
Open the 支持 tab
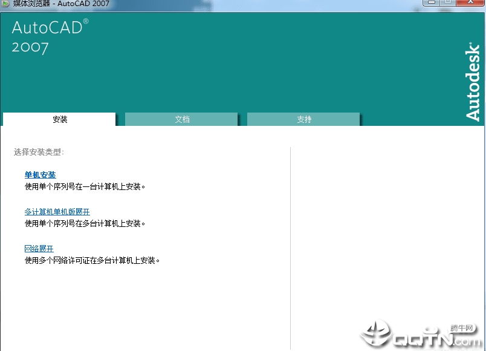[x=303, y=119]
